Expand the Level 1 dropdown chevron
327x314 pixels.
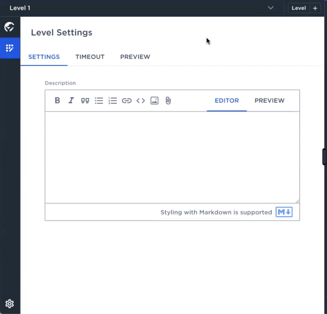click(271, 8)
